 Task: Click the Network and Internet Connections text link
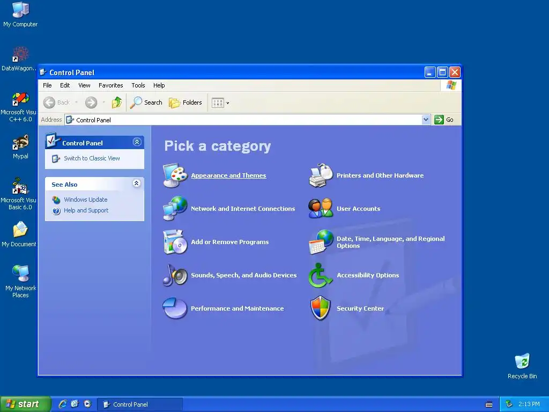coord(243,209)
